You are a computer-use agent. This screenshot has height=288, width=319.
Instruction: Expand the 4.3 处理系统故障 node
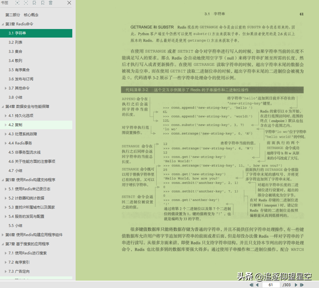point(6,134)
